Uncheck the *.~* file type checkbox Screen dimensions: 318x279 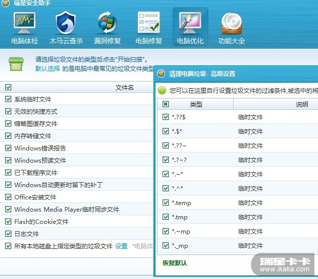tap(166, 174)
